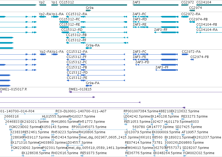The height and width of the screenshot is (157, 222).
Task: Select EST GM14777.3prime label
Action: (160, 127)
